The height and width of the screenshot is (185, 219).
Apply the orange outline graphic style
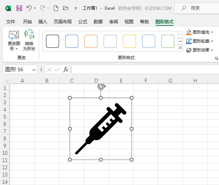(x=91, y=41)
